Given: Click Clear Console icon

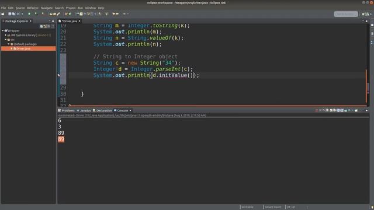Looking at the screenshot, I should (327, 110).
